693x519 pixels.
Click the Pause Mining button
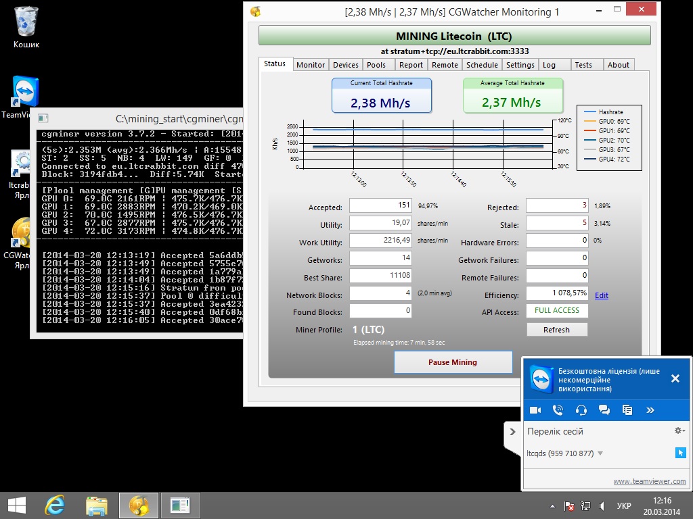pos(453,362)
